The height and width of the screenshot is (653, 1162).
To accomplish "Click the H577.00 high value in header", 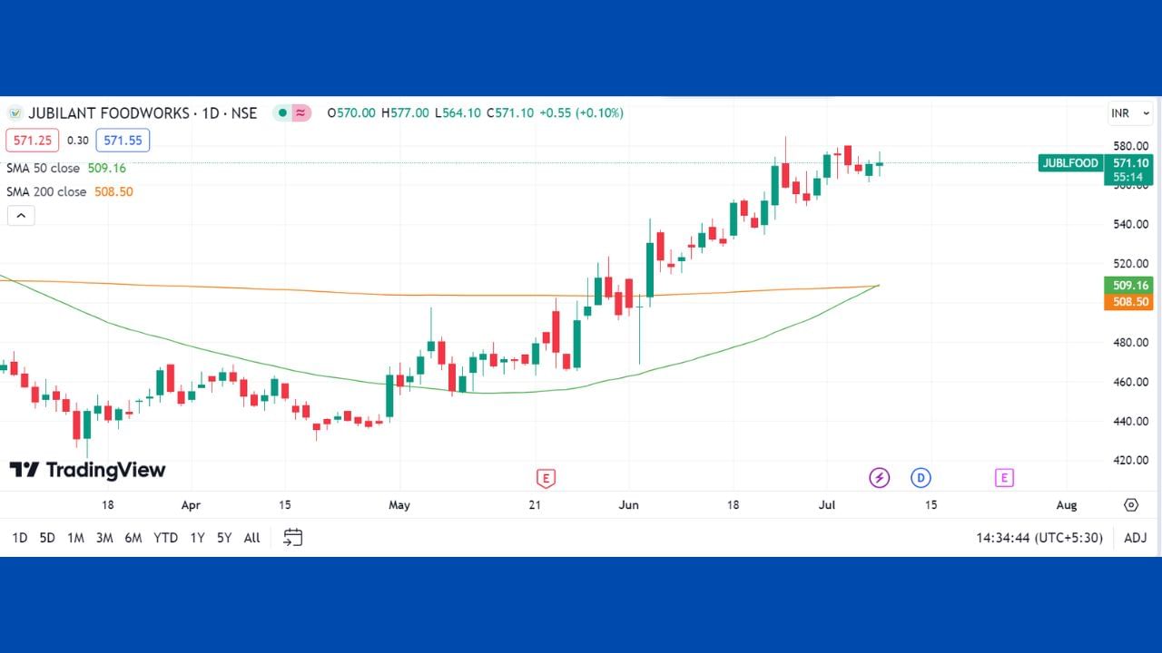I will click(405, 113).
